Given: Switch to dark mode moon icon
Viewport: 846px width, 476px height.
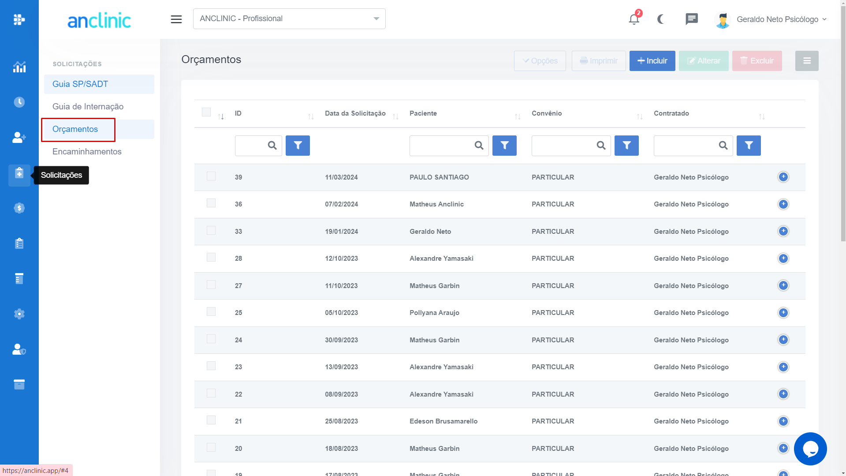Looking at the screenshot, I should pos(660,19).
